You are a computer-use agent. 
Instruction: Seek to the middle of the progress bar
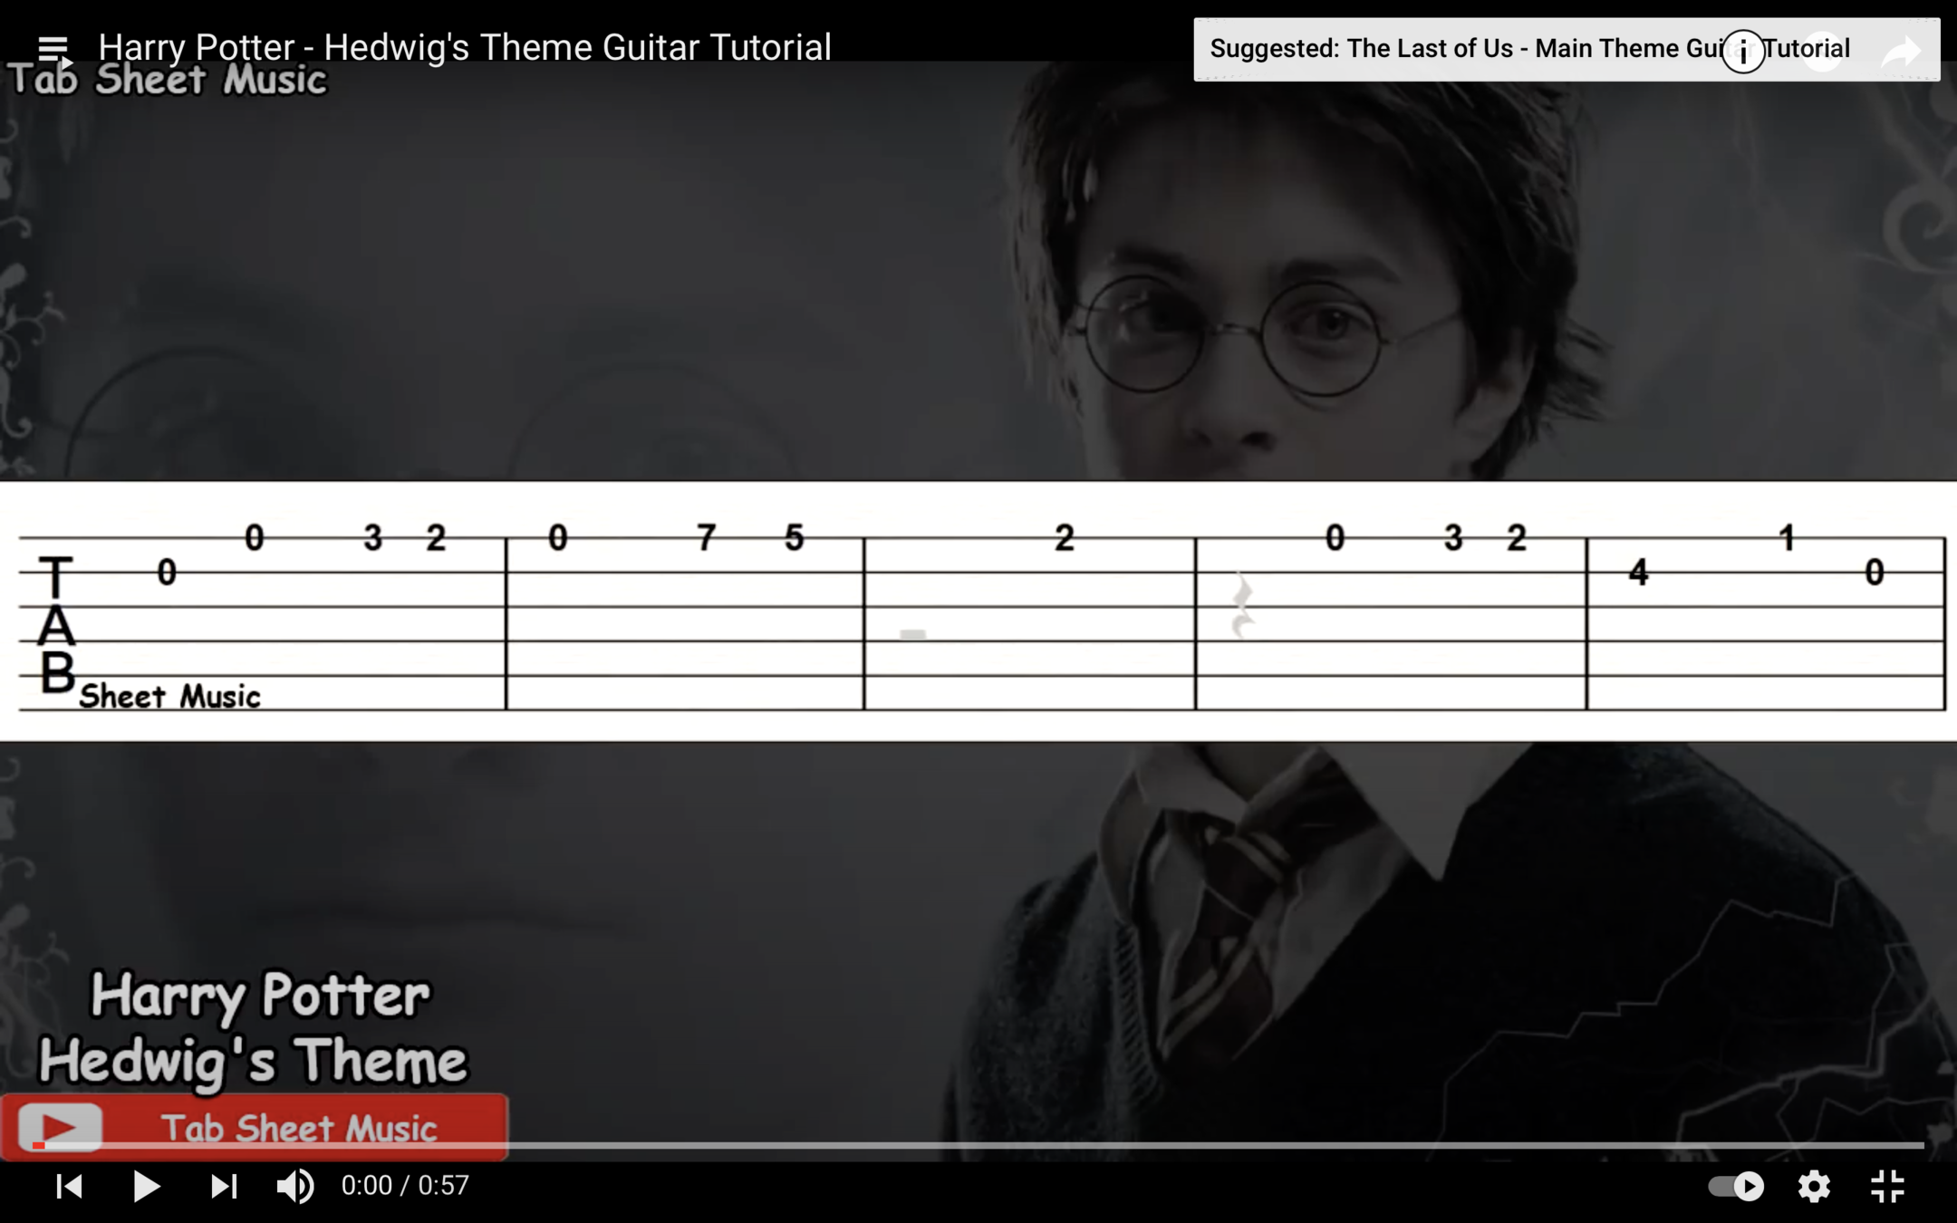point(978,1146)
